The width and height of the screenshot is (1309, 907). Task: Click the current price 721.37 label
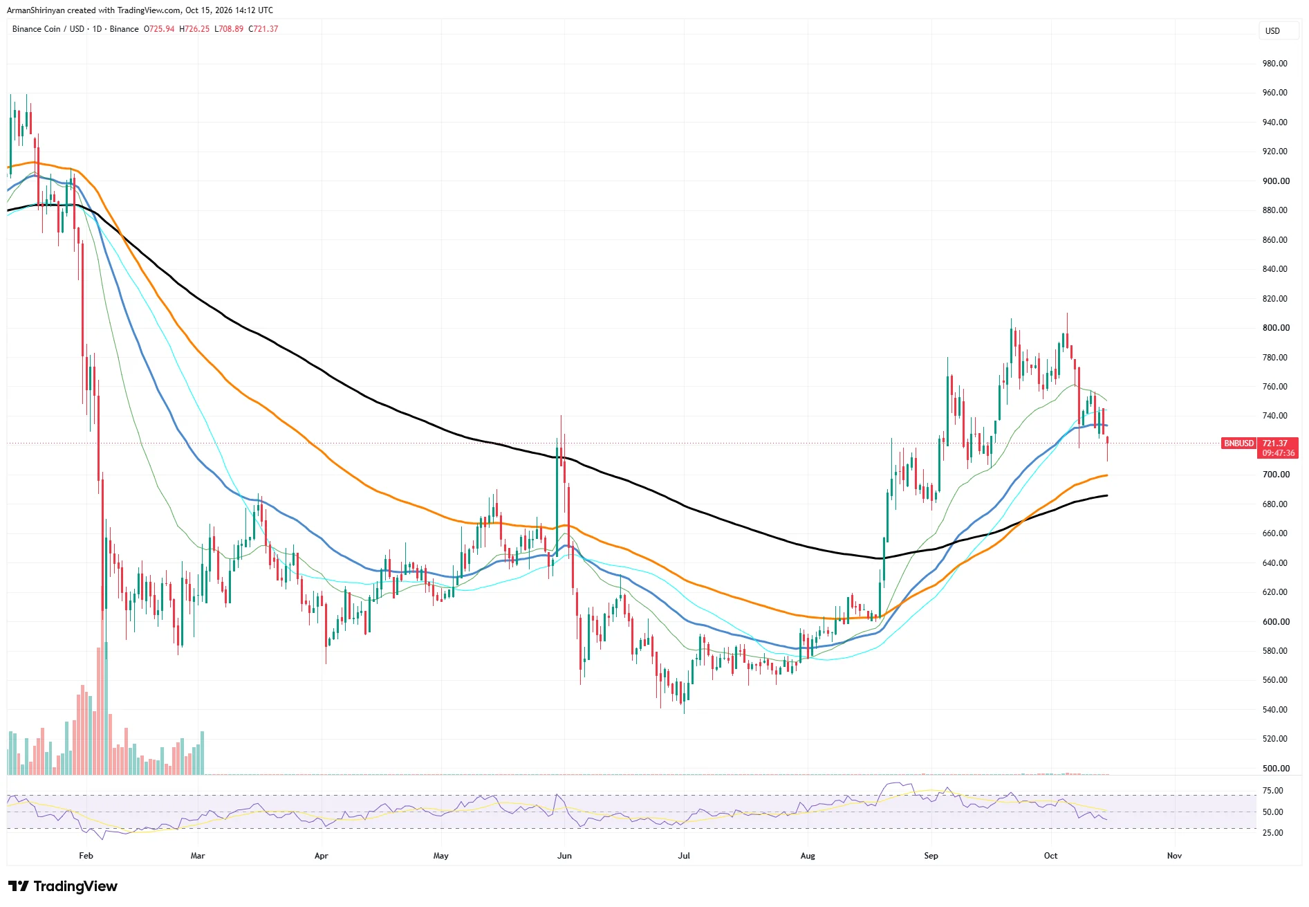coord(1275,443)
